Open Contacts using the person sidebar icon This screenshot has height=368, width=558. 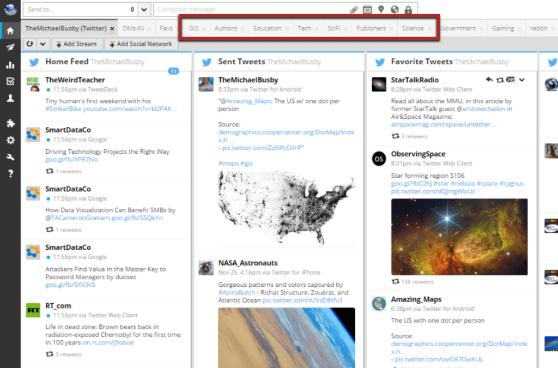point(9,98)
